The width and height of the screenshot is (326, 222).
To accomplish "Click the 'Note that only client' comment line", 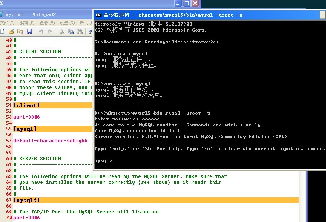I will click(x=53, y=76).
